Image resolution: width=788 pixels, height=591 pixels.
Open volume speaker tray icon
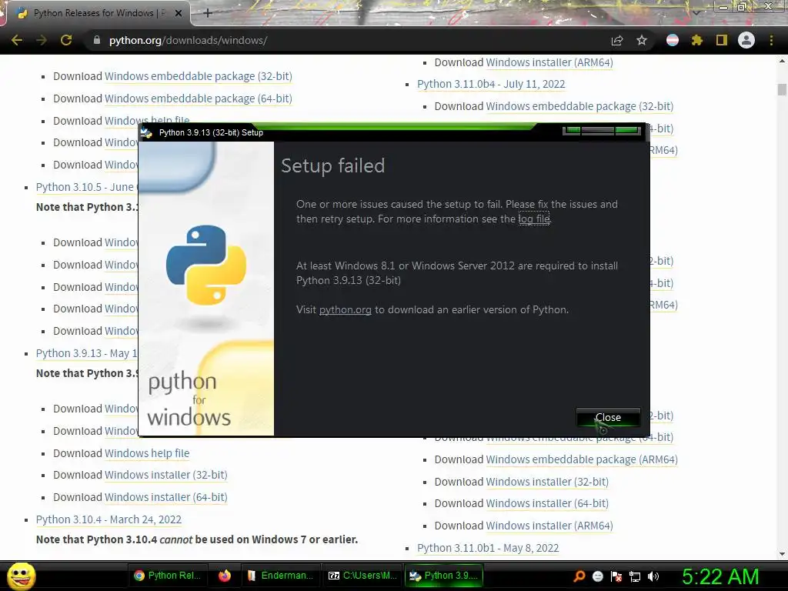tap(653, 576)
